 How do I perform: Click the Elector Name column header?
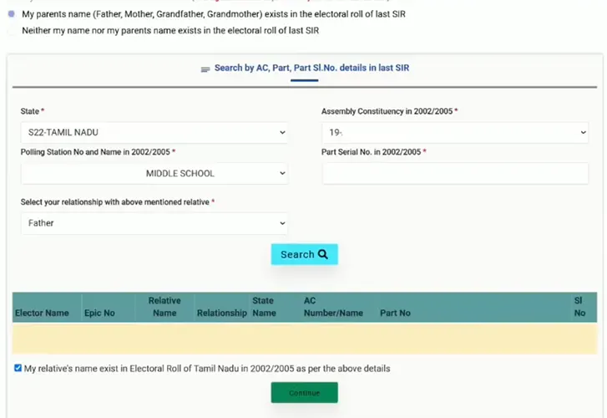pos(42,313)
